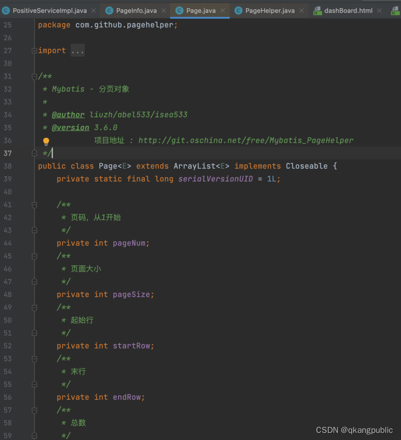
Task: Click the underlined @author tag in the Javadoc
Action: (68, 114)
